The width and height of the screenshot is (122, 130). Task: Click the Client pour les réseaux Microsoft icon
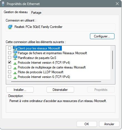(x=15, y=48)
